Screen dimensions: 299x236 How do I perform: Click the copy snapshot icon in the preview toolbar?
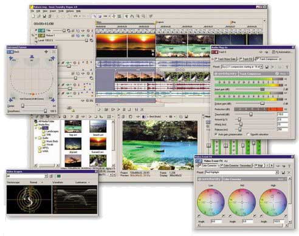[x=181, y=116]
